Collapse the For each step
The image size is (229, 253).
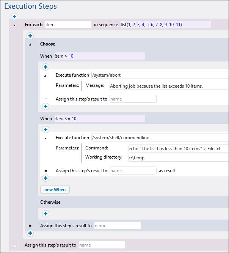(14, 25)
